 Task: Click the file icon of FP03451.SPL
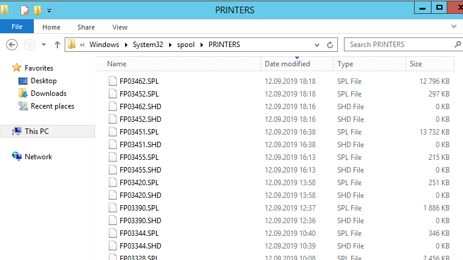112,132
